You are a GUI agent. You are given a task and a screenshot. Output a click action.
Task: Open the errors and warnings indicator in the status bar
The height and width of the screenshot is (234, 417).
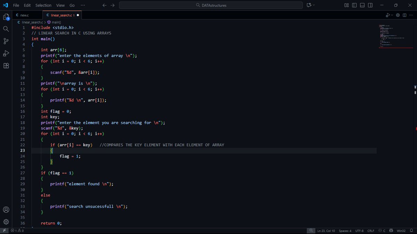pyautogui.click(x=17, y=231)
